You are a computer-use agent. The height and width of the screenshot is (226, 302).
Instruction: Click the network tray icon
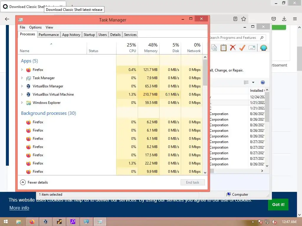tap(267, 222)
